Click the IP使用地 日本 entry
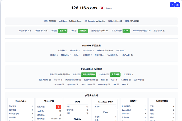 [x=41, y=31]
